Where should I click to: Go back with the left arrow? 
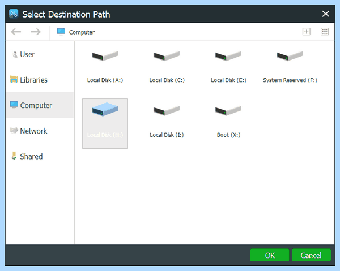tap(16, 32)
